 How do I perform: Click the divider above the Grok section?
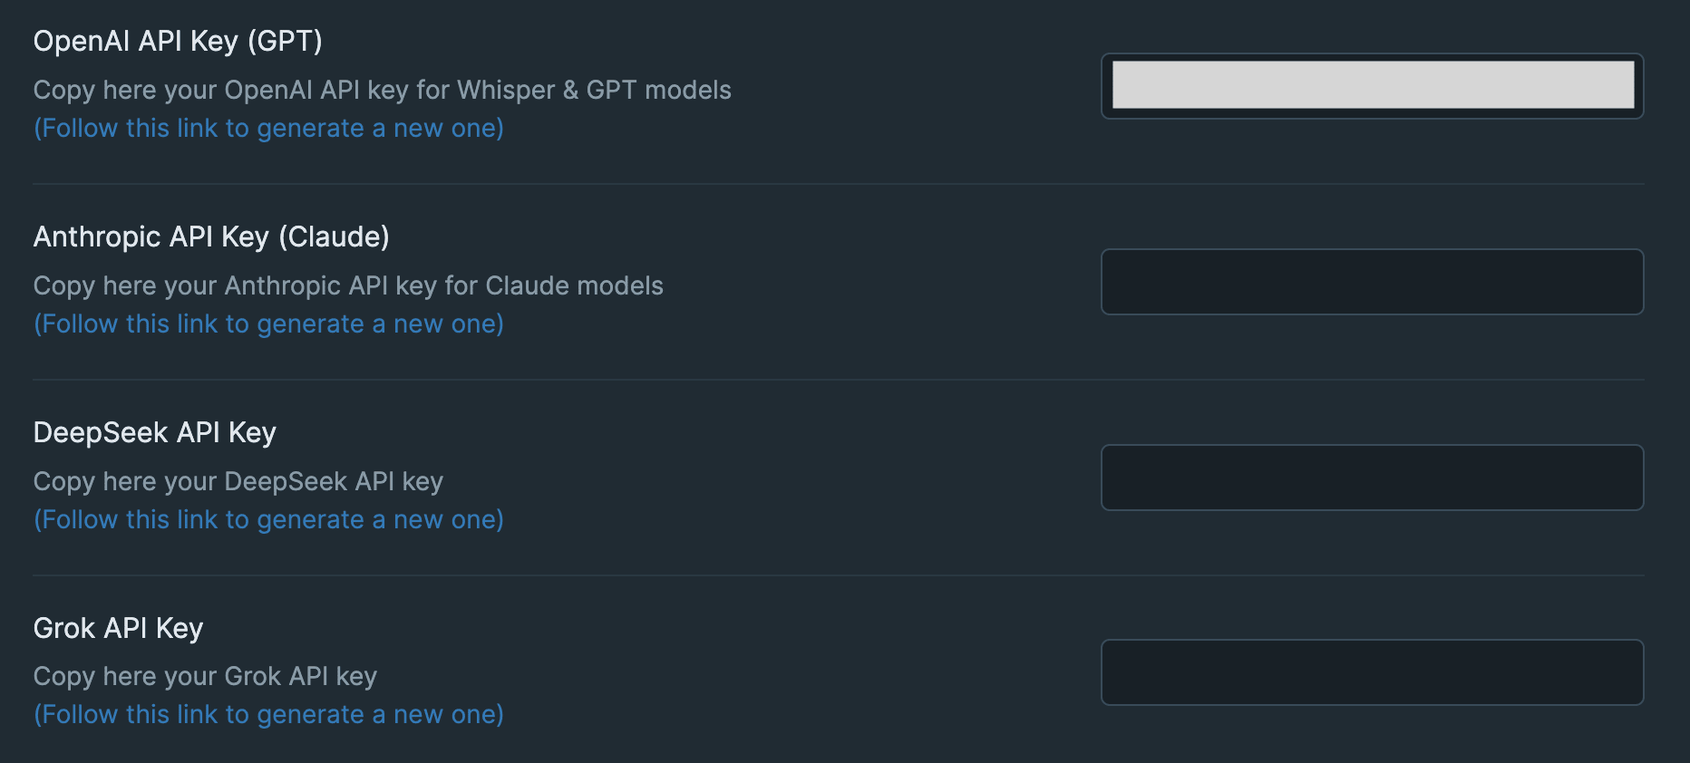pos(838,575)
